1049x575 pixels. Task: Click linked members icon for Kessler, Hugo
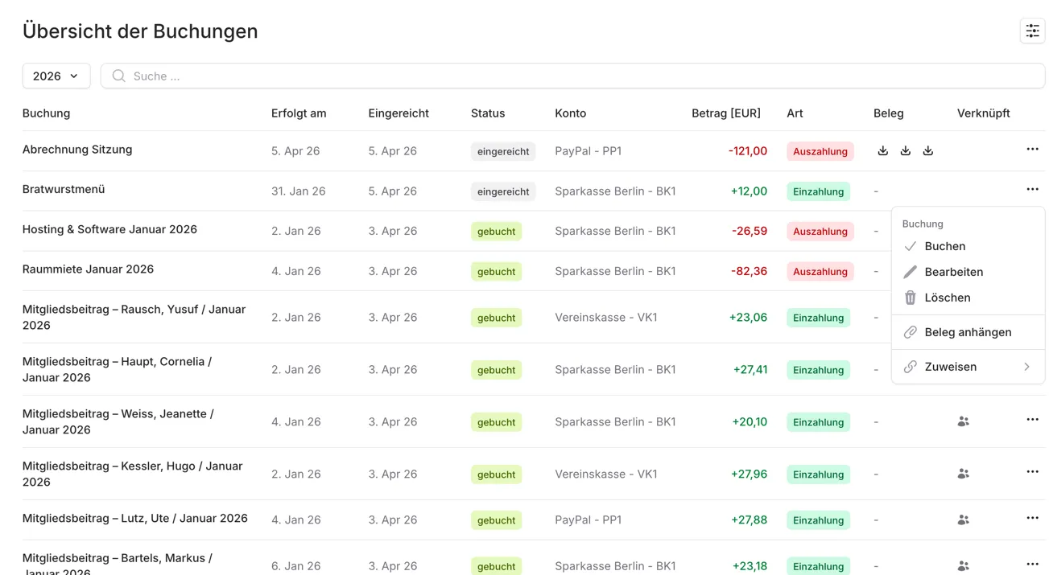point(963,474)
